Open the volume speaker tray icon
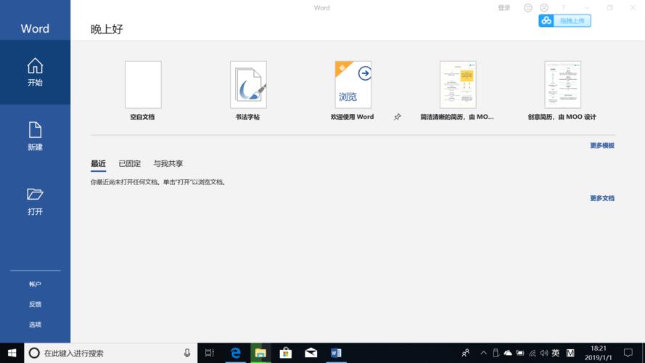The image size is (645, 363). [x=544, y=353]
